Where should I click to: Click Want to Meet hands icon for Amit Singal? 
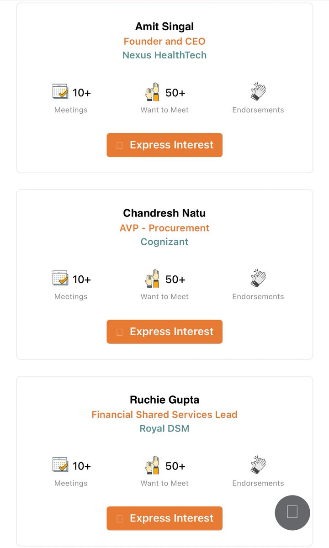pyautogui.click(x=152, y=92)
